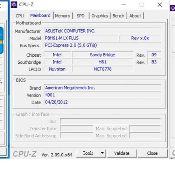Click the Side Band Addressing field

(x=77, y=135)
